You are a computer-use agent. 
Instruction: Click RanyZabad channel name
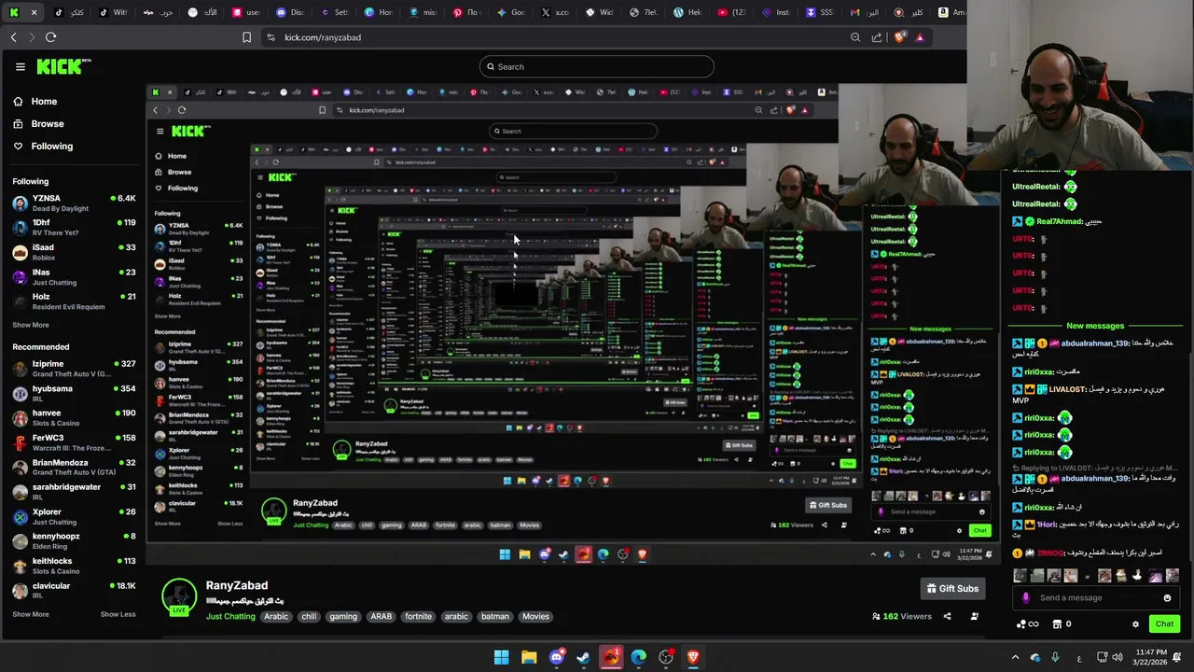237,585
